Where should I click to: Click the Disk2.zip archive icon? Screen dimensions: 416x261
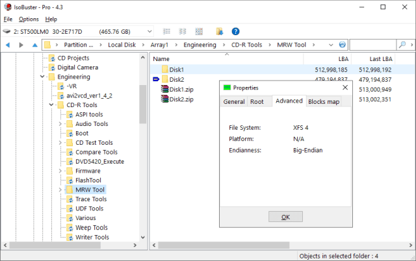(164, 99)
